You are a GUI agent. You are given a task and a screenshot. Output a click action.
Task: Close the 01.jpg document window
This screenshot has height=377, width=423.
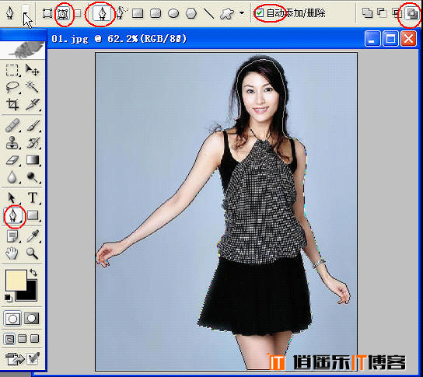pos(408,39)
